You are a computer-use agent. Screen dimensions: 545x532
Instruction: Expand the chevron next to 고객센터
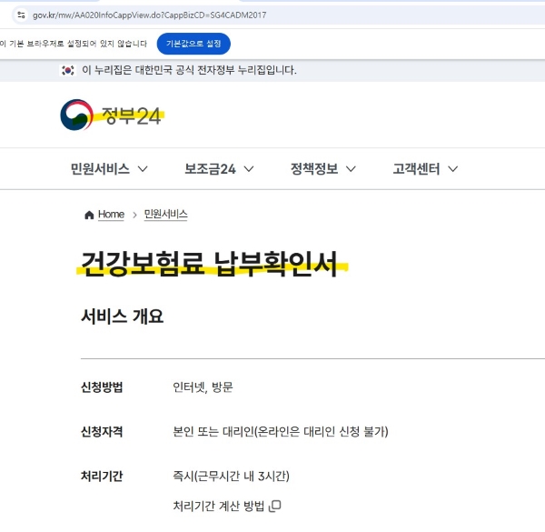pos(453,169)
